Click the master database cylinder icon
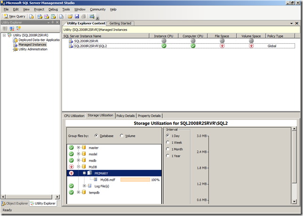 coord(84,148)
